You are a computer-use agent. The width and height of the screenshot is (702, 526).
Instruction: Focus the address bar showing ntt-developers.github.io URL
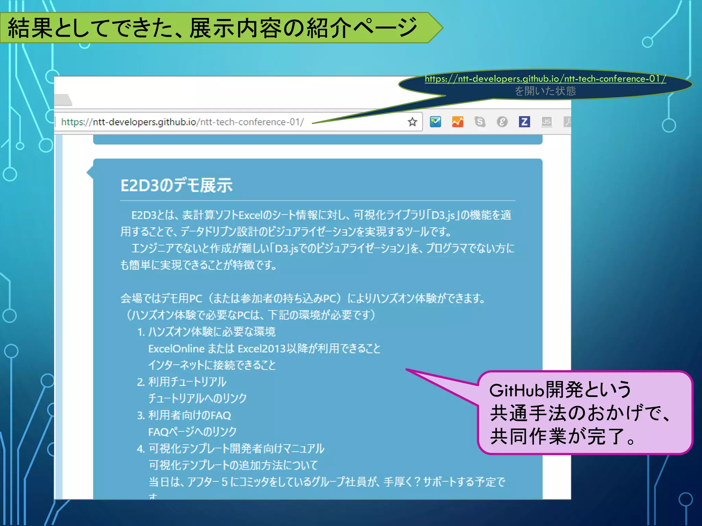tap(239, 122)
